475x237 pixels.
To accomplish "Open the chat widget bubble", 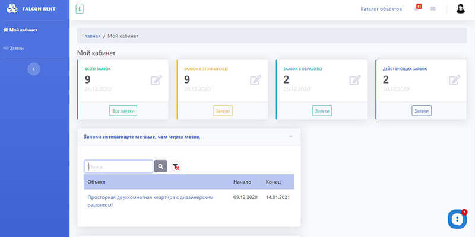I will 457,219.
